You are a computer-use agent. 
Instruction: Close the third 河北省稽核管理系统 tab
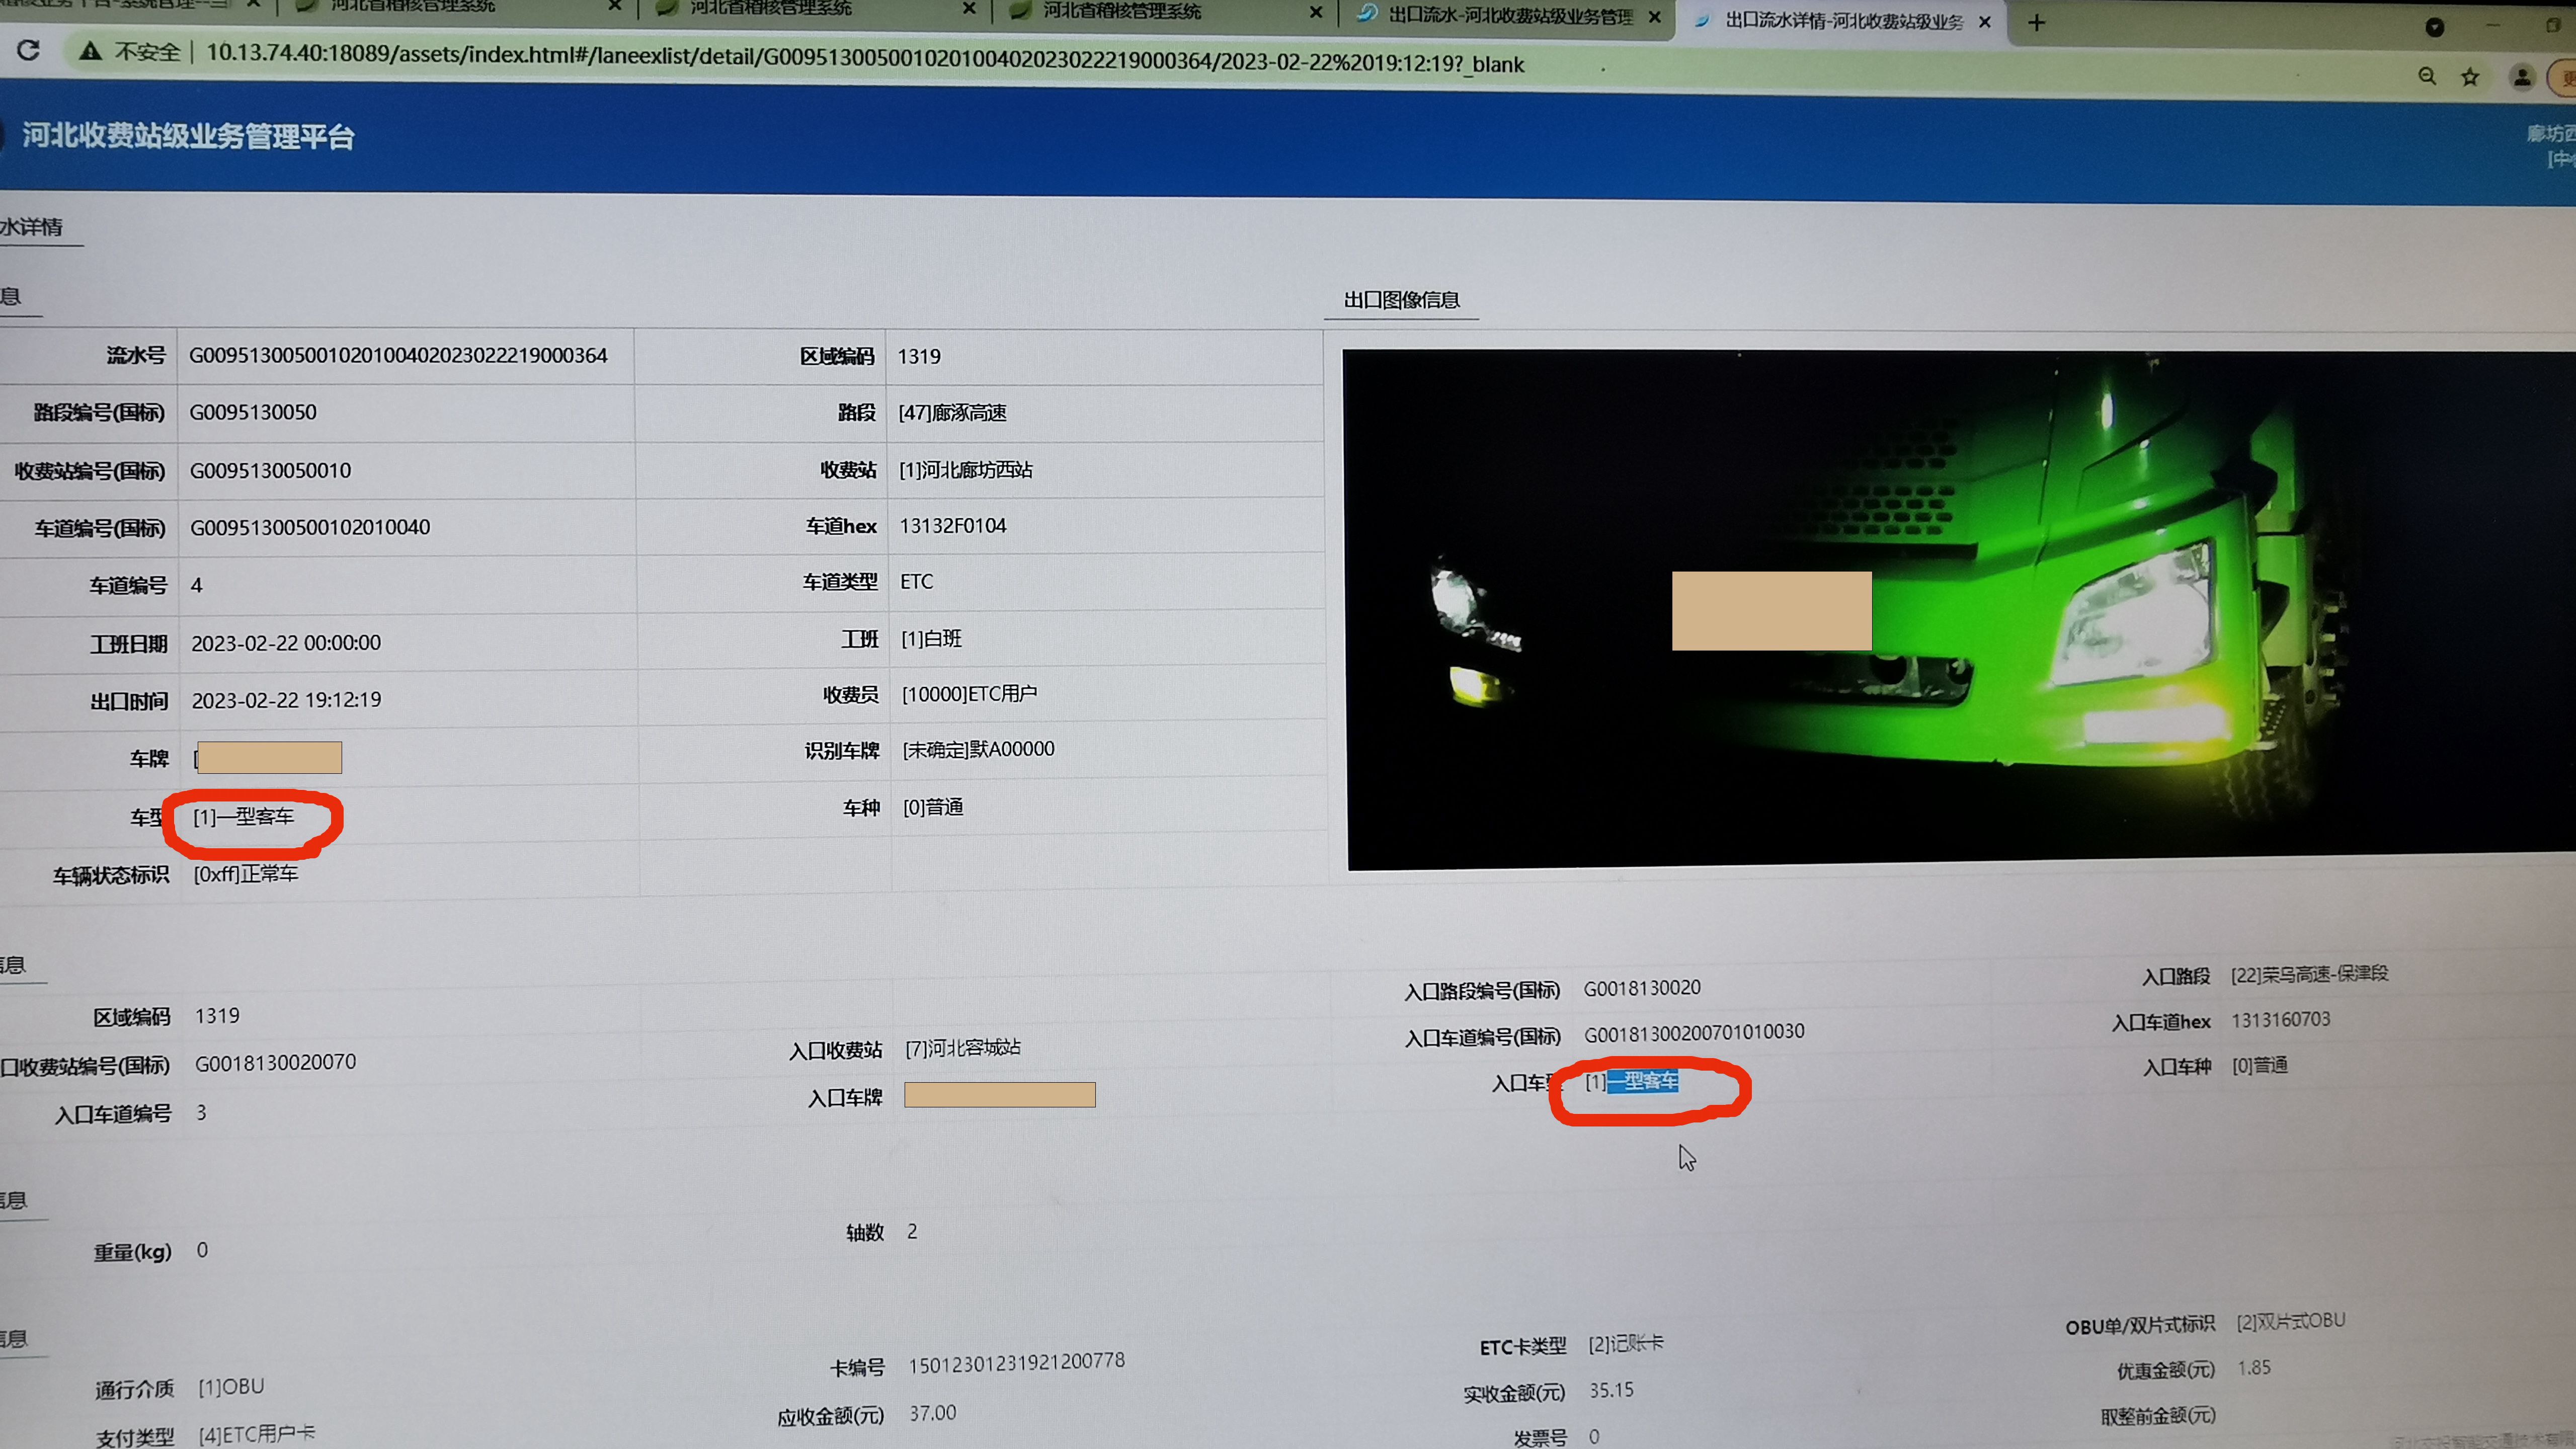click(1316, 12)
